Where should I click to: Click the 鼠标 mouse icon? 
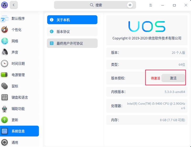4,86
